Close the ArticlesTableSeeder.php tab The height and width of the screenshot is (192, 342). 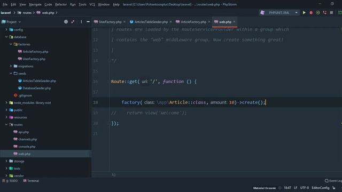tap(170, 22)
